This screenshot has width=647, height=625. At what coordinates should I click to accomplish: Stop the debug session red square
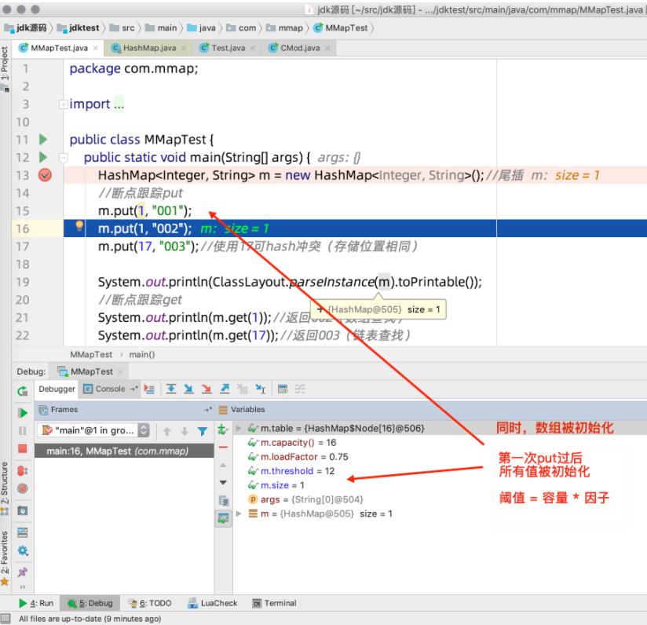point(23,448)
